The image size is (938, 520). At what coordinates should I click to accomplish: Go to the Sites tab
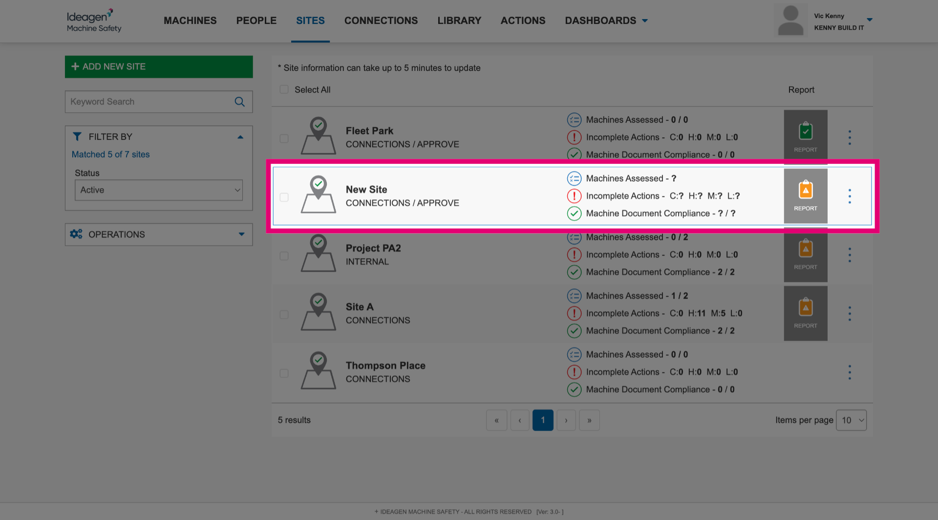click(x=310, y=21)
